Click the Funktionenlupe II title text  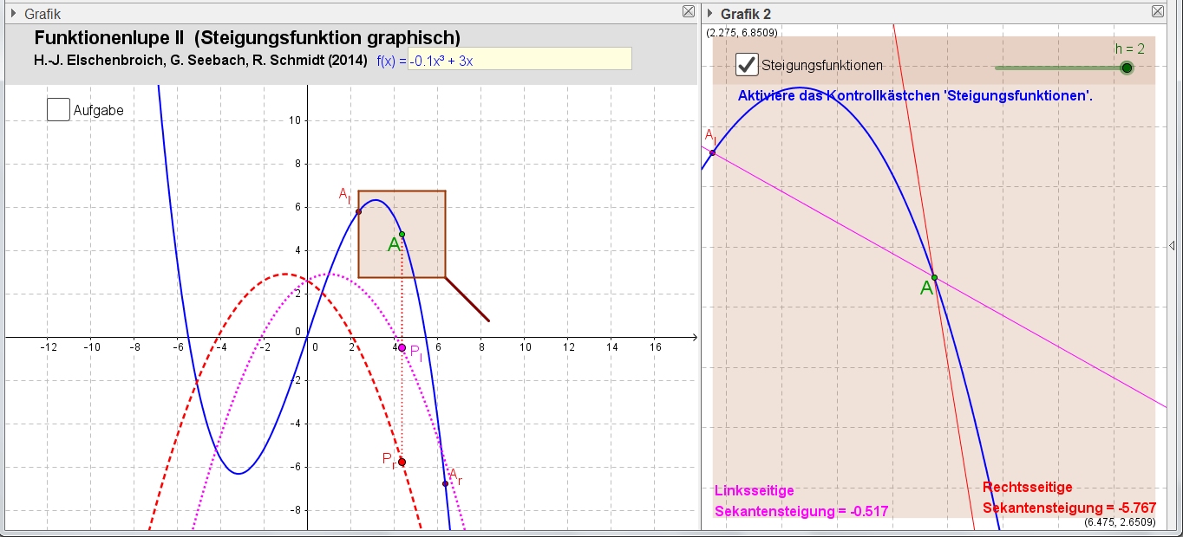247,38
